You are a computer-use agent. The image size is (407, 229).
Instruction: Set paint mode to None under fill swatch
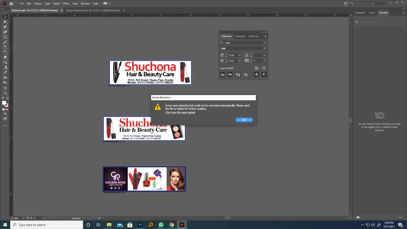click(7, 109)
